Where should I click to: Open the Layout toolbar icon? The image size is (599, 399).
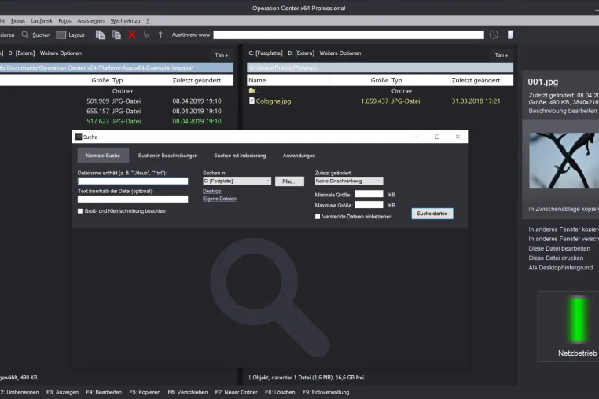(61, 35)
